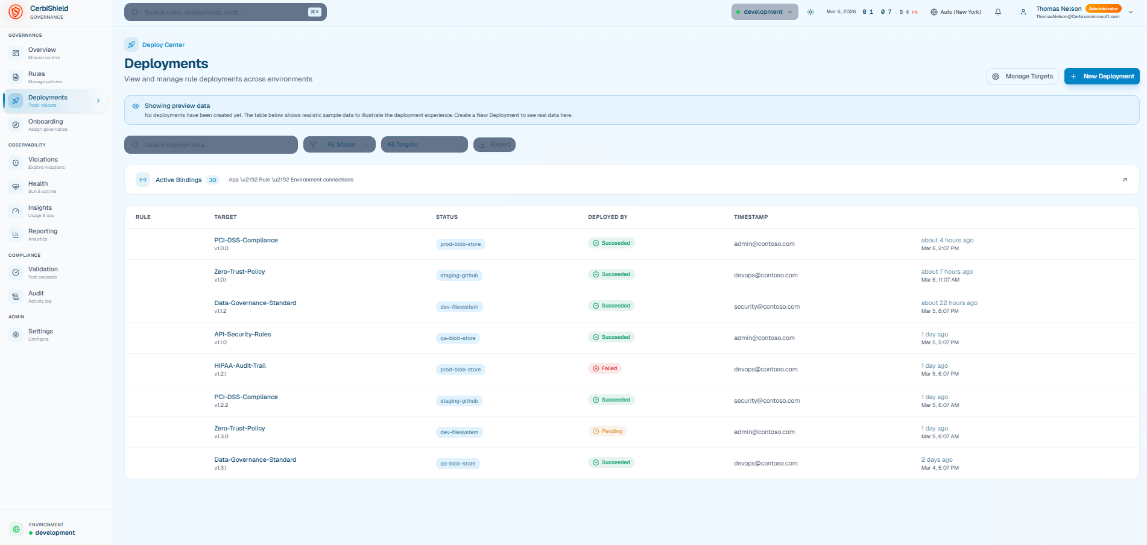
Task: Click the Pending status badge
Action: (x=607, y=431)
